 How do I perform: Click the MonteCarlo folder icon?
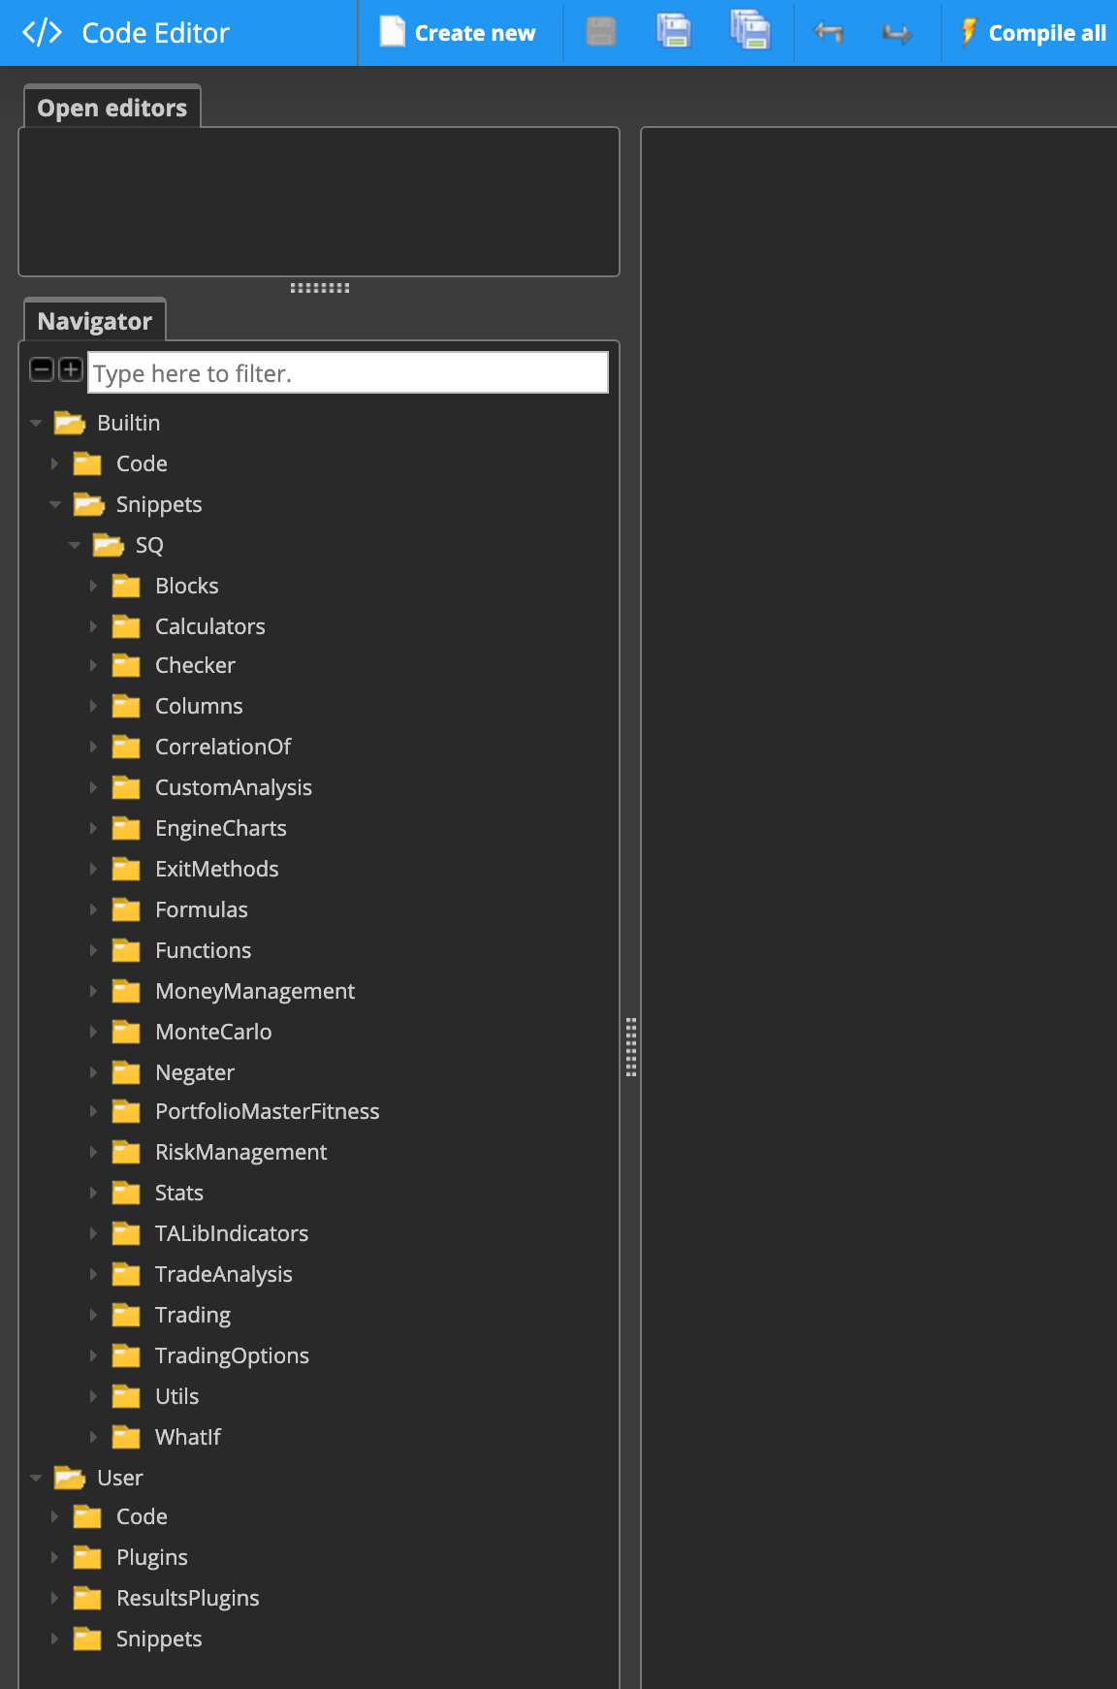coord(126,1032)
